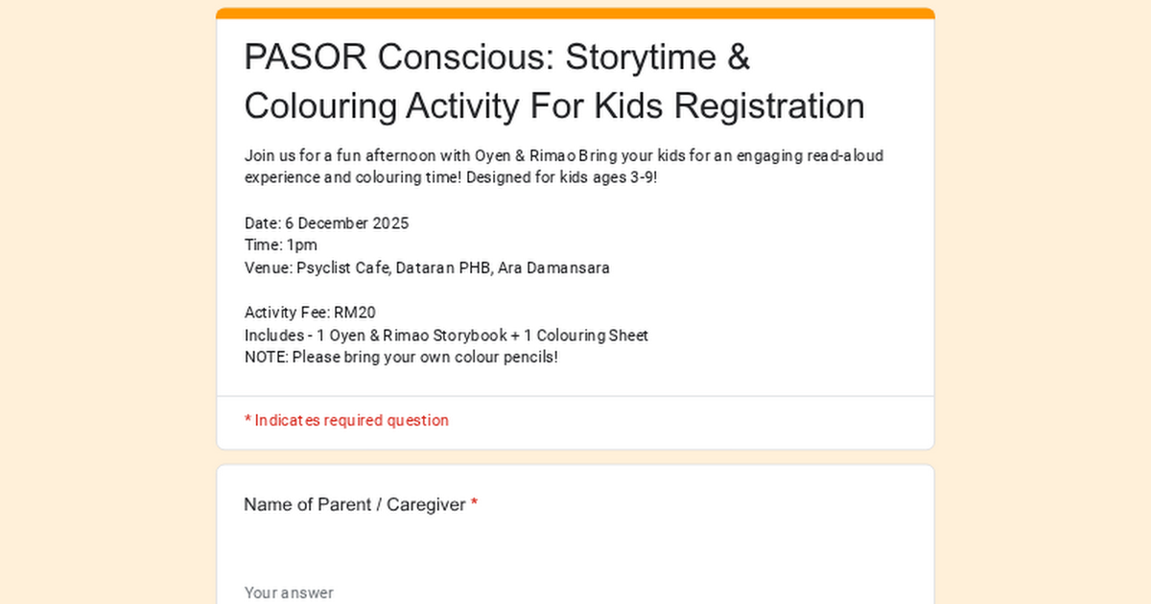Click the orange banner at form top

[x=575, y=13]
